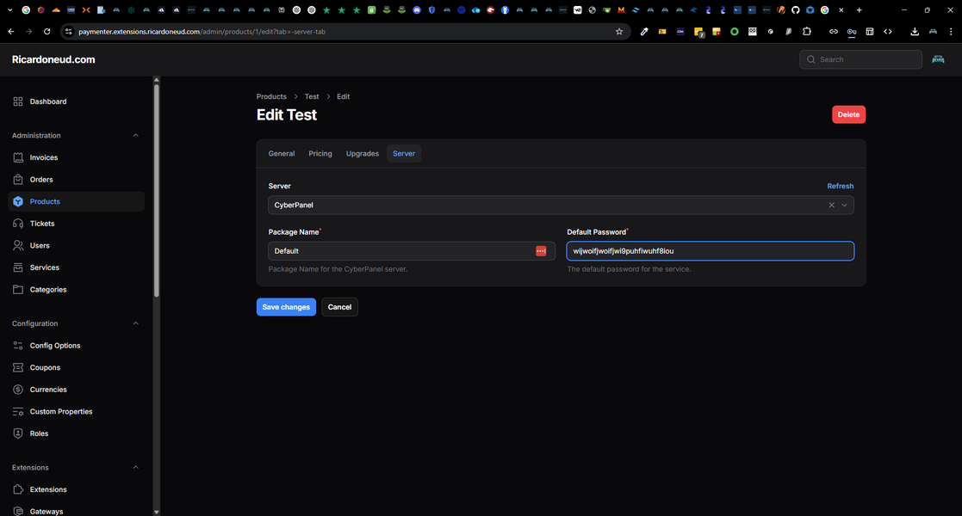This screenshot has width=962, height=516.
Task: Collapse the Extensions section
Action: (135, 468)
